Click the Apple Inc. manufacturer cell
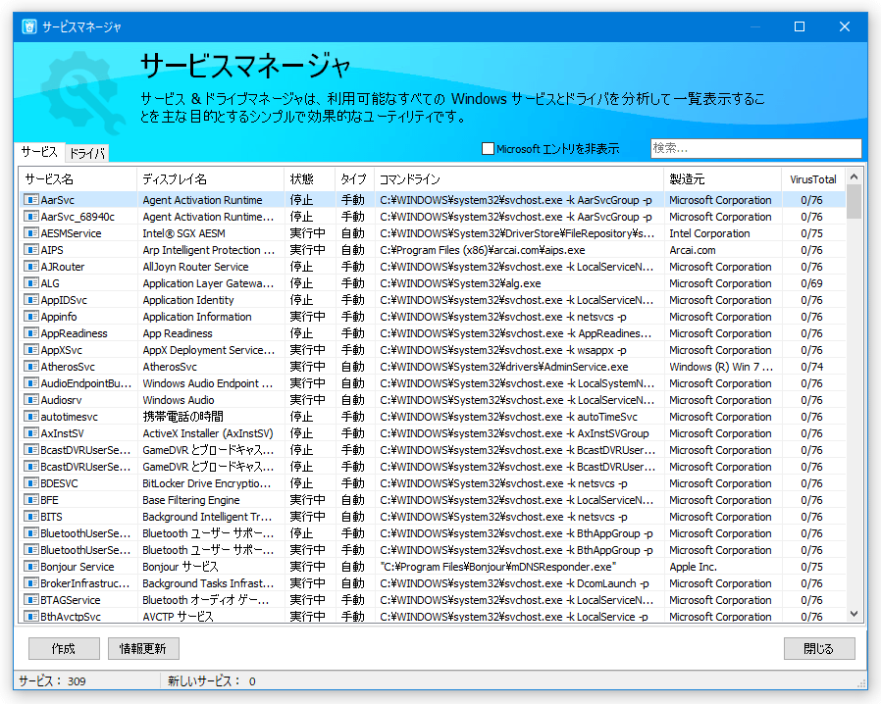881x704 pixels. pyautogui.click(x=693, y=567)
